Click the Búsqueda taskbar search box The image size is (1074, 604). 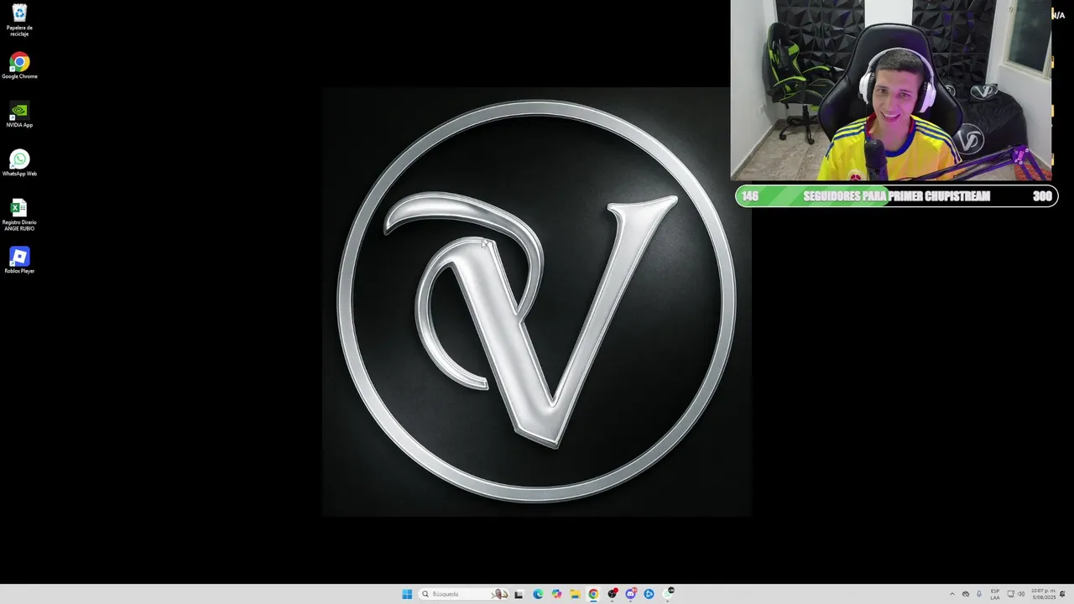[x=463, y=594]
